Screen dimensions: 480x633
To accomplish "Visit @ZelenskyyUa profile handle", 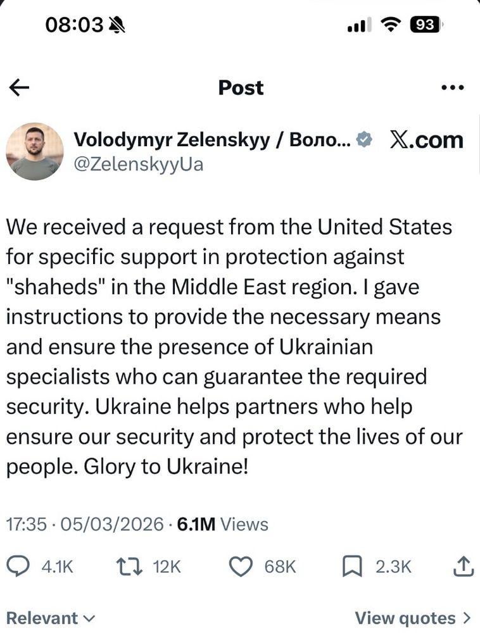I will pyautogui.click(x=139, y=165).
